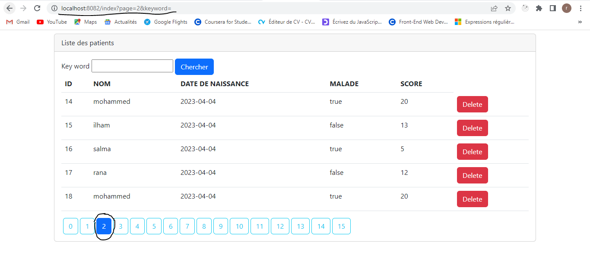Screen dimensions: 590x258
Task: Click the Chercher search button
Action: point(194,67)
